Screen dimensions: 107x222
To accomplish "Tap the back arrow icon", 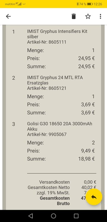I will tap(8, 16).
